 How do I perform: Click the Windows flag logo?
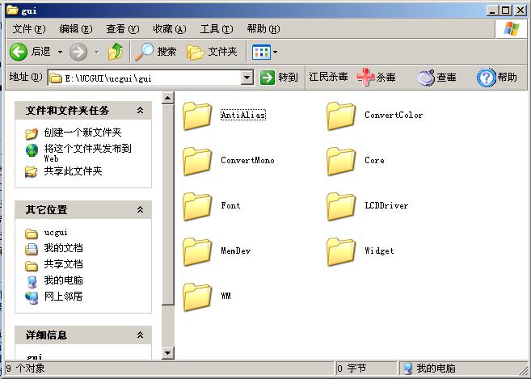pos(512,29)
